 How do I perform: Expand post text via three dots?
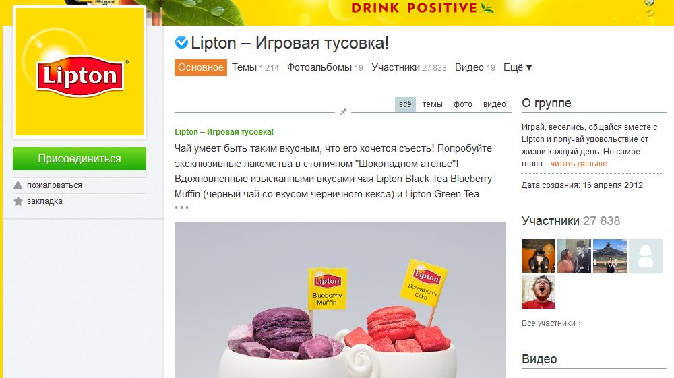click(181, 208)
